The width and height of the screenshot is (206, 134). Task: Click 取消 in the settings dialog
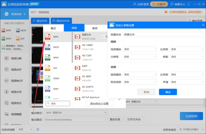tap(147, 92)
